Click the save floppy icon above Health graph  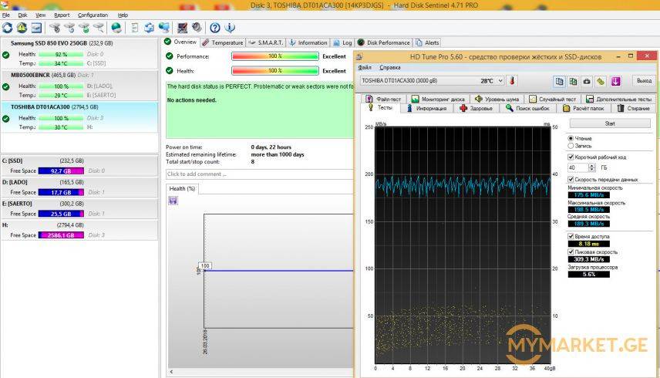tap(173, 201)
